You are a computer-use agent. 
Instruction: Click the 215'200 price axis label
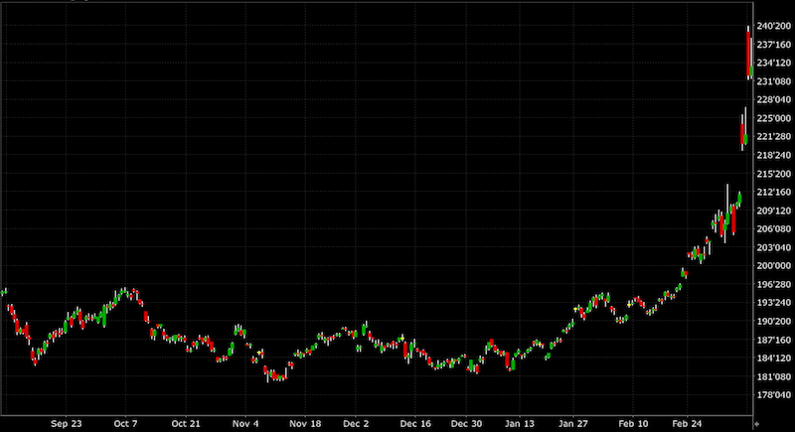pyautogui.click(x=774, y=174)
